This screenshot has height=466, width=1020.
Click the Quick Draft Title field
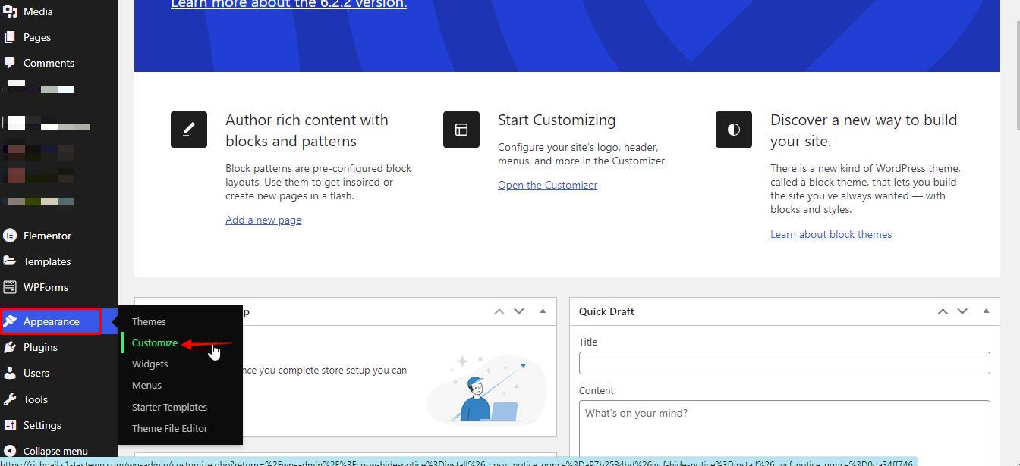tap(784, 363)
